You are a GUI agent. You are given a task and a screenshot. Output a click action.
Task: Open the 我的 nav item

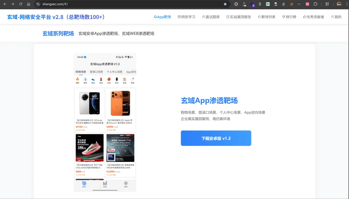click(x=336, y=17)
